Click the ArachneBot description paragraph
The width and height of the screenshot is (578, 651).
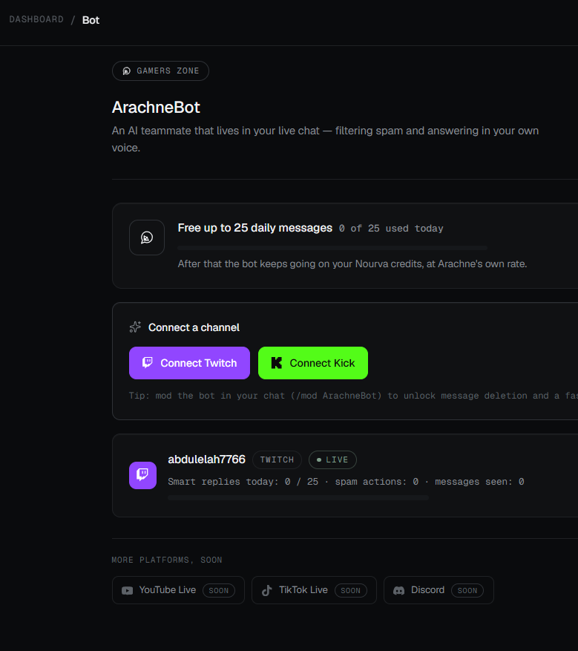pyautogui.click(x=325, y=139)
